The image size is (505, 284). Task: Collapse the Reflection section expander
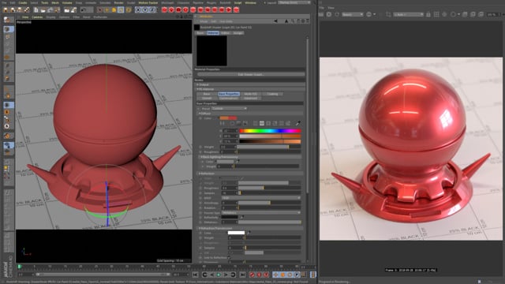200,174
